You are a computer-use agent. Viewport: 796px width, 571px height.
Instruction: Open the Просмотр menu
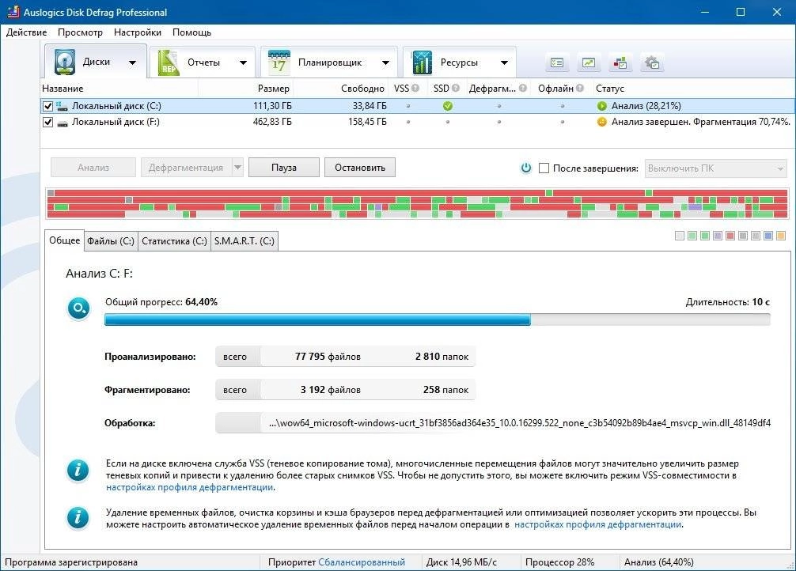tap(80, 32)
